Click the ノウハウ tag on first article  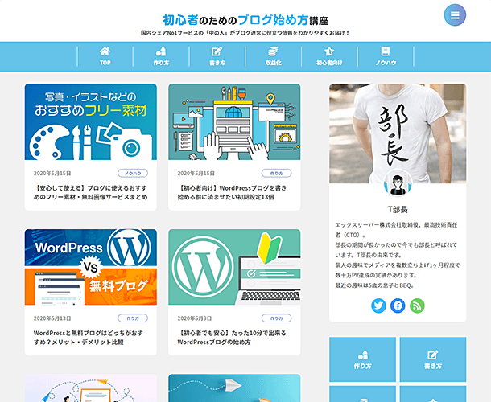132,173
